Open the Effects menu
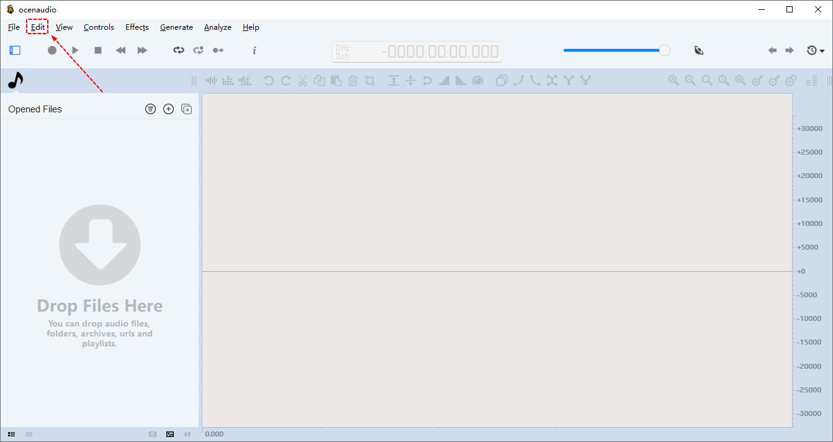This screenshot has width=833, height=442. [x=137, y=27]
